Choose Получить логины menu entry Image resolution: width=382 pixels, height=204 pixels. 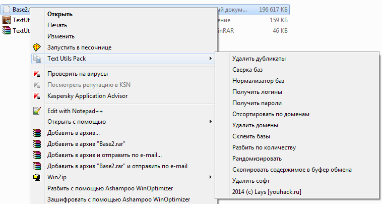[x=257, y=92]
